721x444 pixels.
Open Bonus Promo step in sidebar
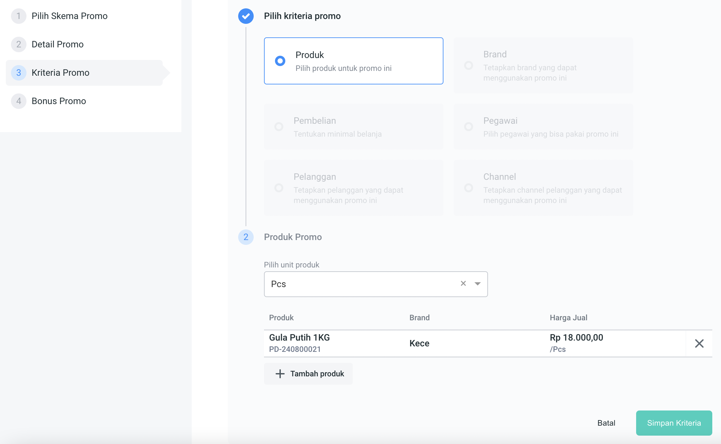tap(59, 101)
